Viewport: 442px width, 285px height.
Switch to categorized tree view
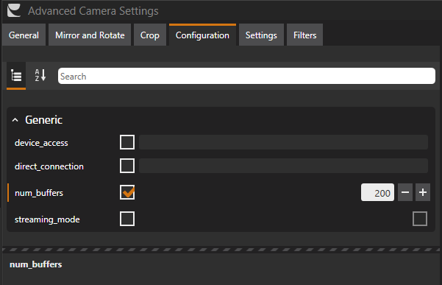pyautogui.click(x=16, y=76)
